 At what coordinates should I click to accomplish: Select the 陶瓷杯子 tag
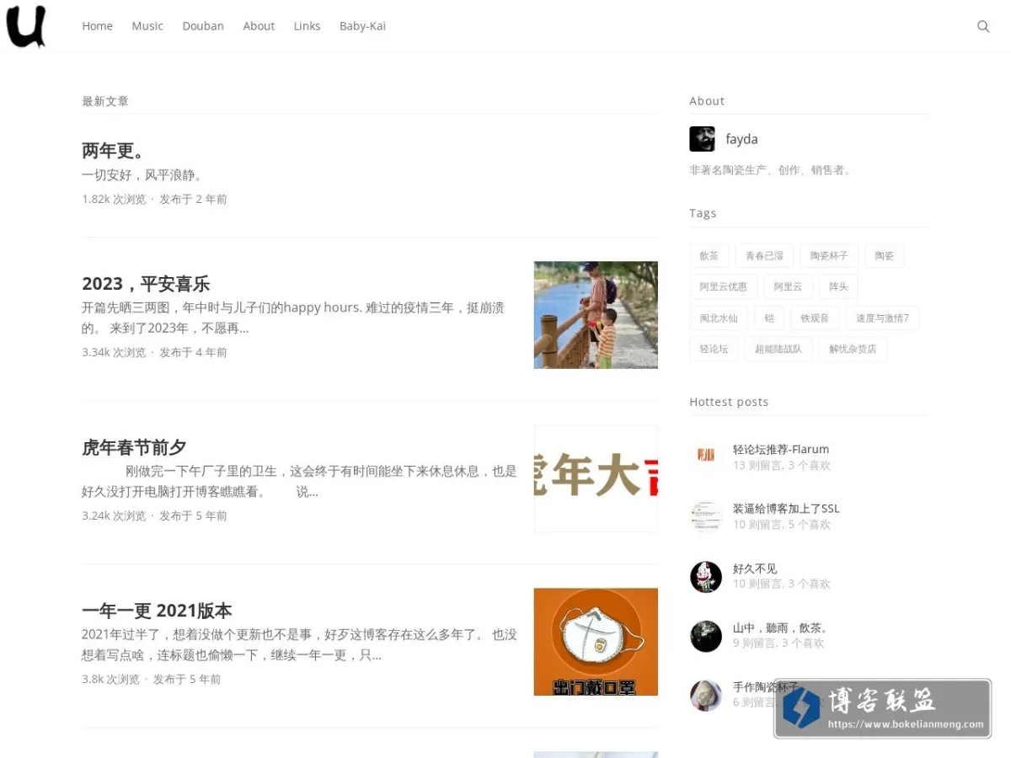[829, 255]
